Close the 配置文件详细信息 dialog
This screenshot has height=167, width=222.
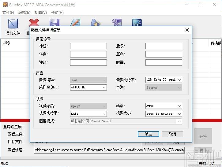pyautogui.click(x=187, y=30)
